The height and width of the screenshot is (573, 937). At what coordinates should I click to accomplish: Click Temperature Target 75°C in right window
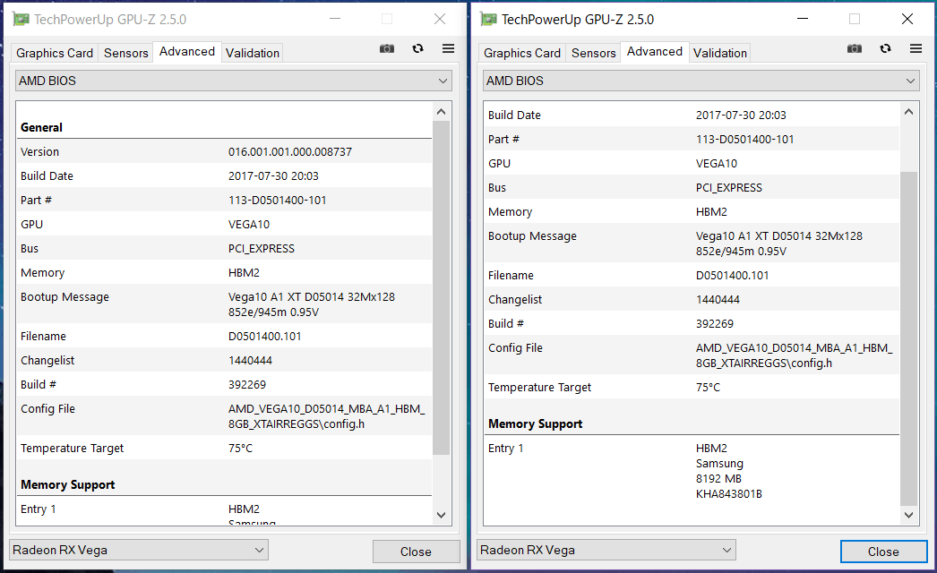pyautogui.click(x=709, y=387)
